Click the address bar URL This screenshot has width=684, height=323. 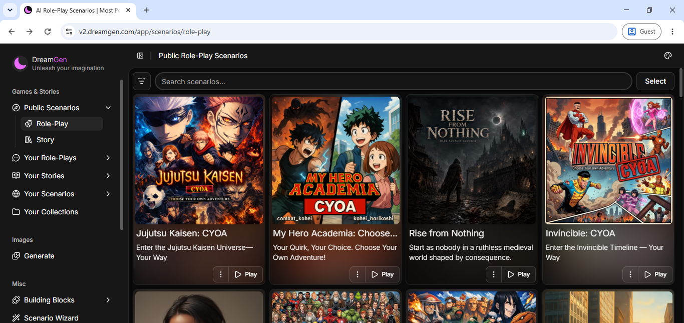coord(145,32)
